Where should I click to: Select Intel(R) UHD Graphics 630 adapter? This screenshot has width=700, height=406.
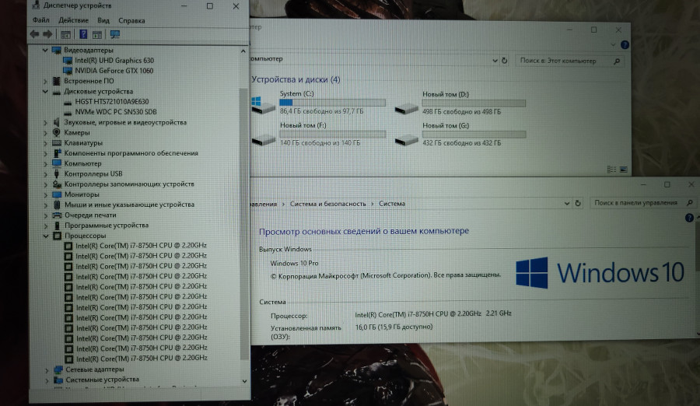[x=114, y=61]
